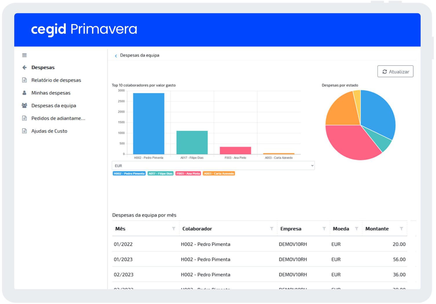
Task: Sort by the Colaborador column header
Action: point(197,229)
